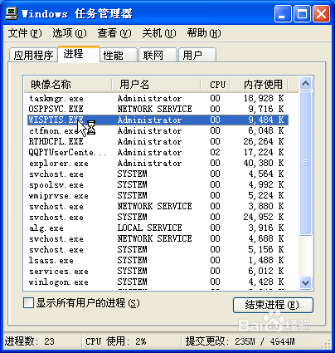Click 提交更改: 235M / 4944M status
The height and width of the screenshot is (353, 335).
[x=240, y=341]
